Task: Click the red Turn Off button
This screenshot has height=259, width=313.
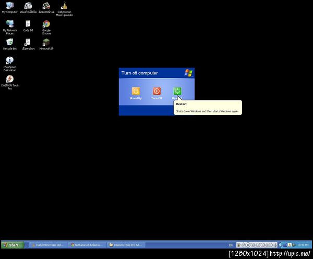Action: pyautogui.click(x=156, y=91)
